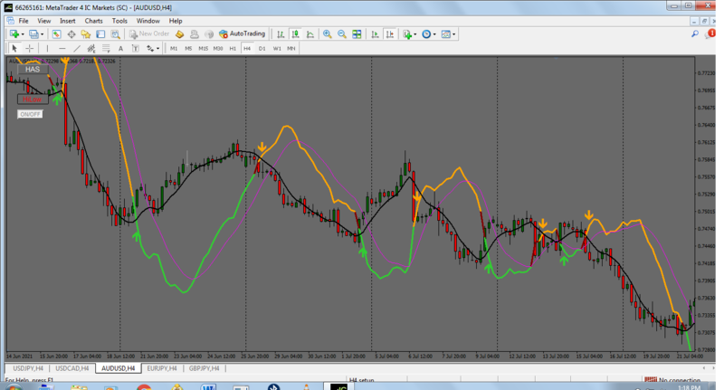The width and height of the screenshot is (724, 390).
Task: Select the D1 timeframe button
Action: point(262,48)
